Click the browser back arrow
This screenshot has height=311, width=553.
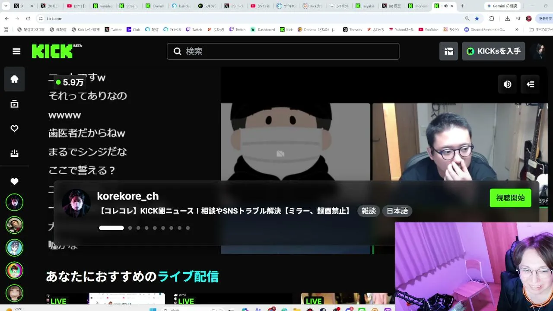click(x=7, y=19)
